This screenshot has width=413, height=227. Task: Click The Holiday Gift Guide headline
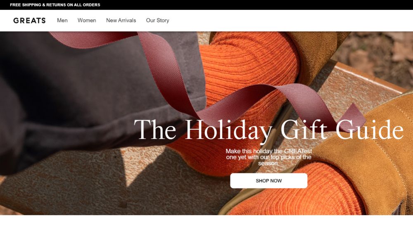pyautogui.click(x=268, y=130)
